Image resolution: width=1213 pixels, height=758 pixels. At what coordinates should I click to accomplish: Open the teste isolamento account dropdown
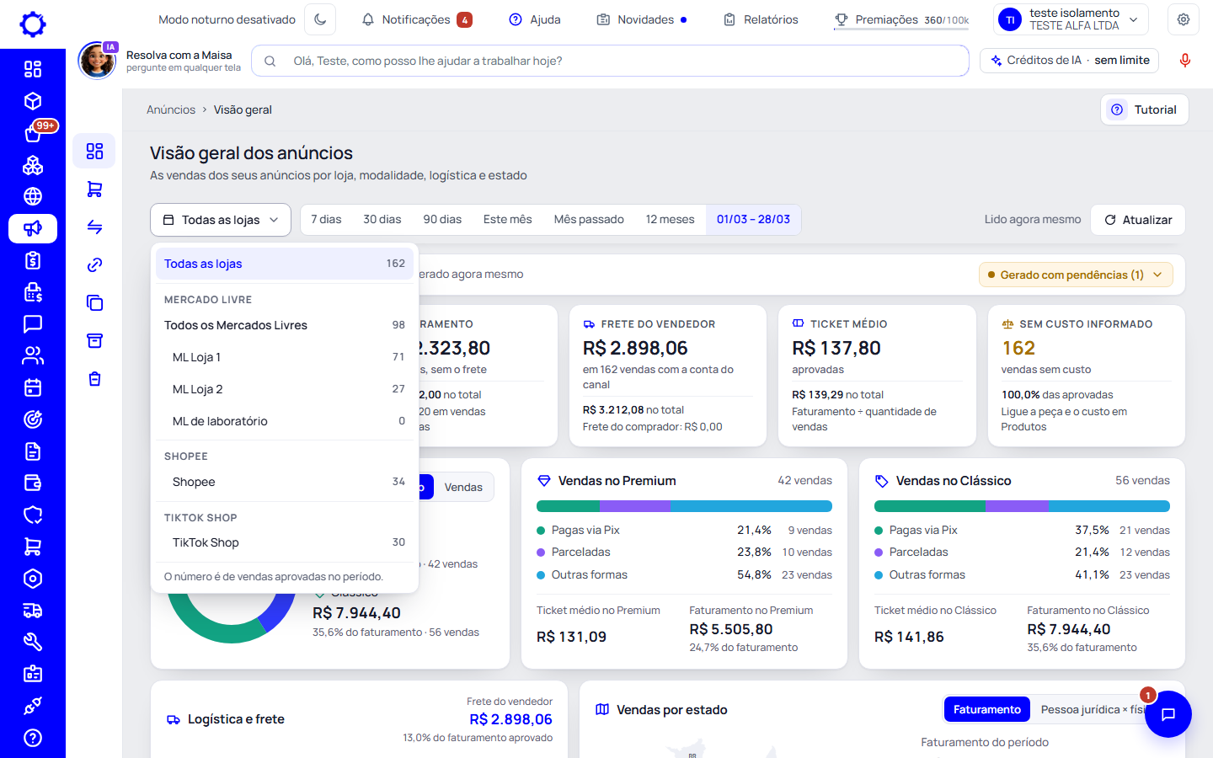click(1071, 19)
